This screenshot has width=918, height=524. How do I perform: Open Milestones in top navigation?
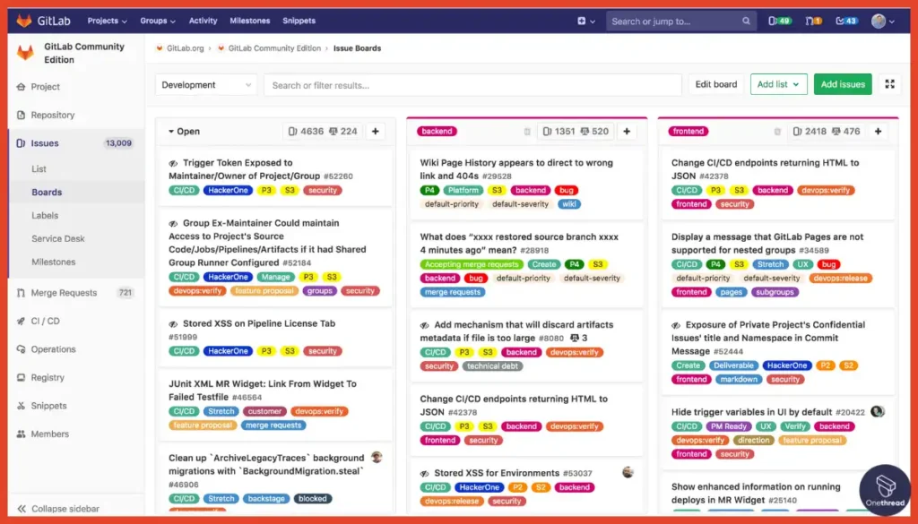[250, 21]
